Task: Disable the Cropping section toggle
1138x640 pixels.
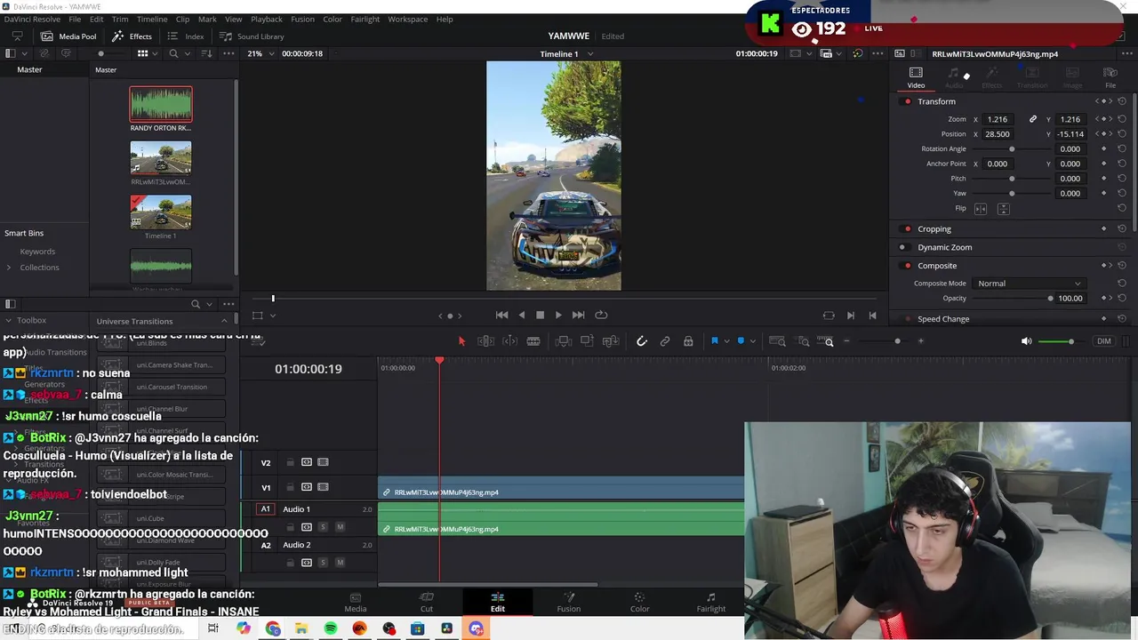Action: pos(907,229)
